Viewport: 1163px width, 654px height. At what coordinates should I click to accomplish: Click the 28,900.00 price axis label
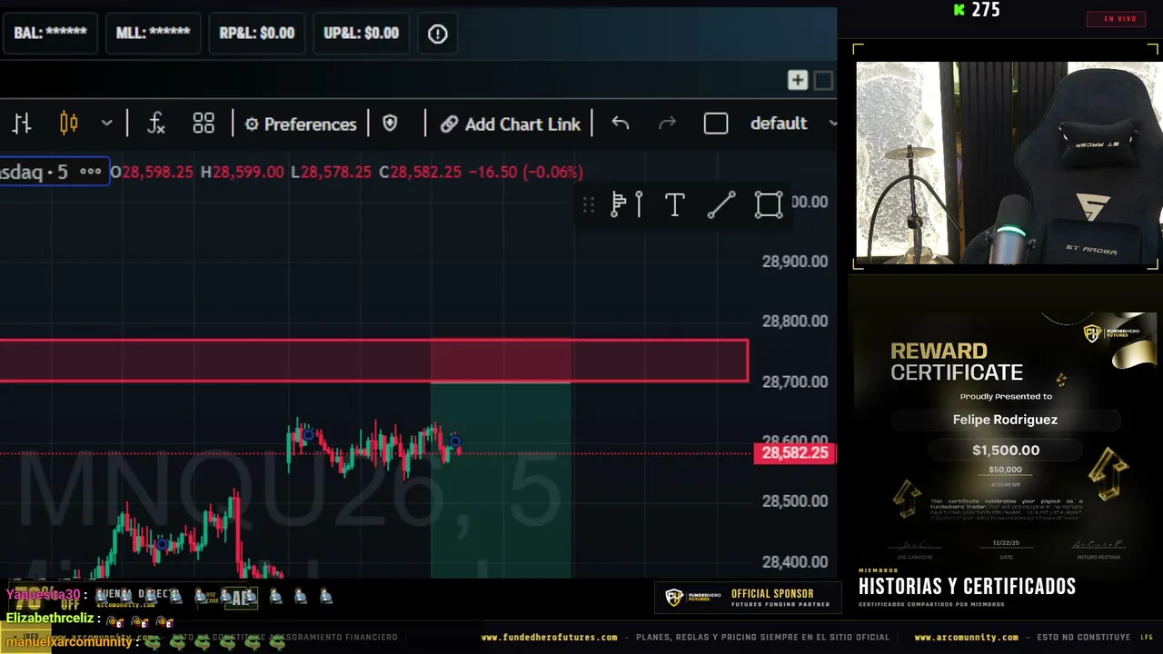(x=795, y=262)
